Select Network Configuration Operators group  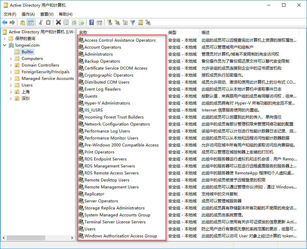pos(117,124)
